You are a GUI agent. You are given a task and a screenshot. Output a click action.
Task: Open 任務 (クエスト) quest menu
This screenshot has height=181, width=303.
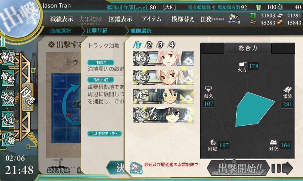(212, 19)
